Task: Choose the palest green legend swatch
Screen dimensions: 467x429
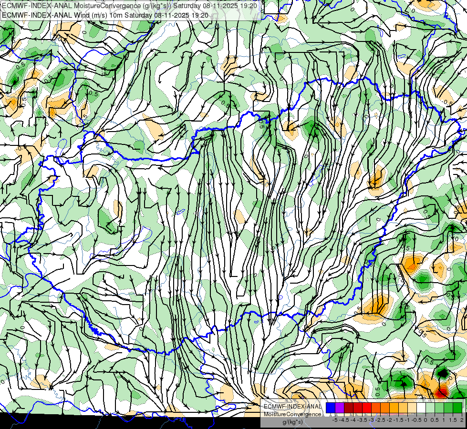Action: [x=430, y=408]
